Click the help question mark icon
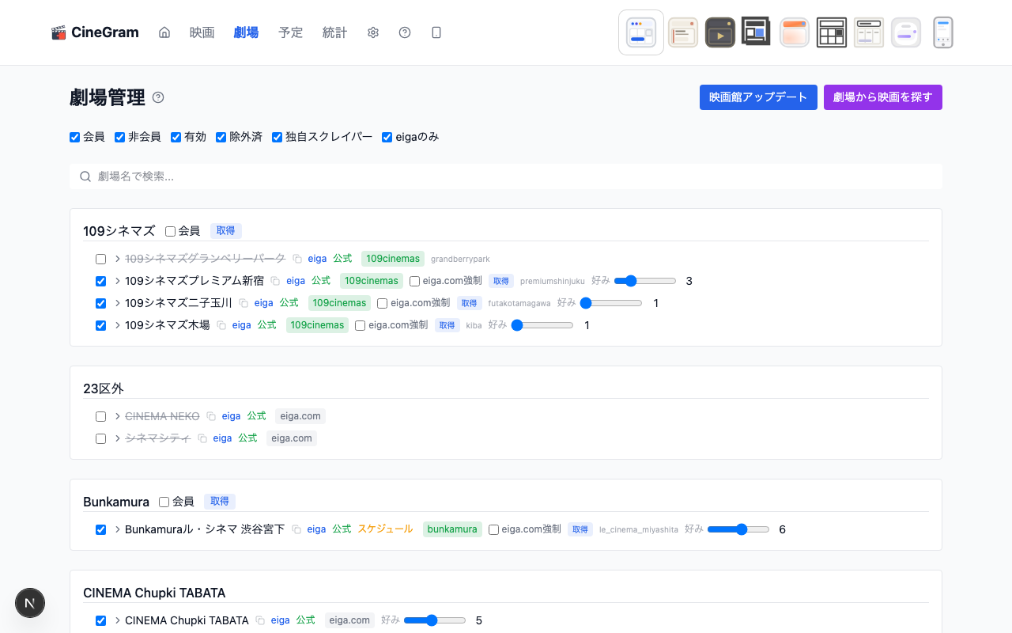 405,32
